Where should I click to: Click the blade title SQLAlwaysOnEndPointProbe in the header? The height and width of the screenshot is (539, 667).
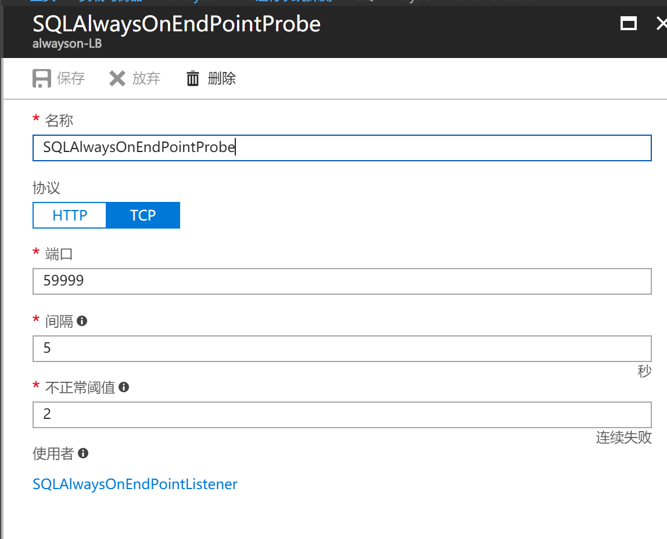(176, 24)
